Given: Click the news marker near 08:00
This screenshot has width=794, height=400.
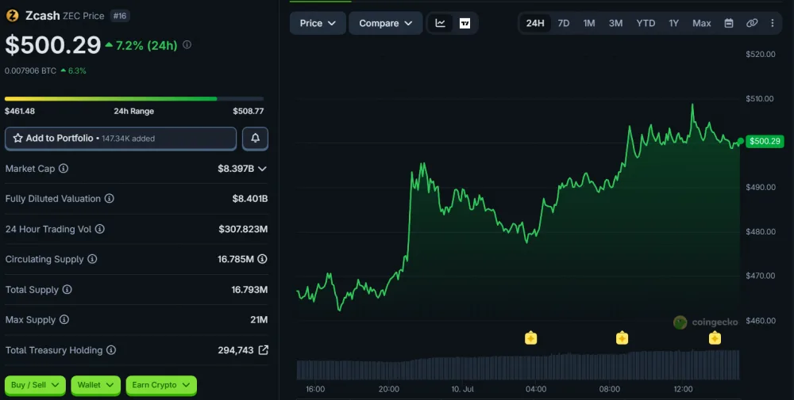Looking at the screenshot, I should coord(622,338).
